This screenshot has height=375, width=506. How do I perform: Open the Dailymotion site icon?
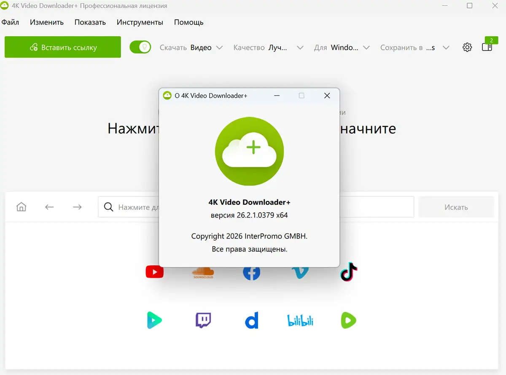tap(252, 321)
